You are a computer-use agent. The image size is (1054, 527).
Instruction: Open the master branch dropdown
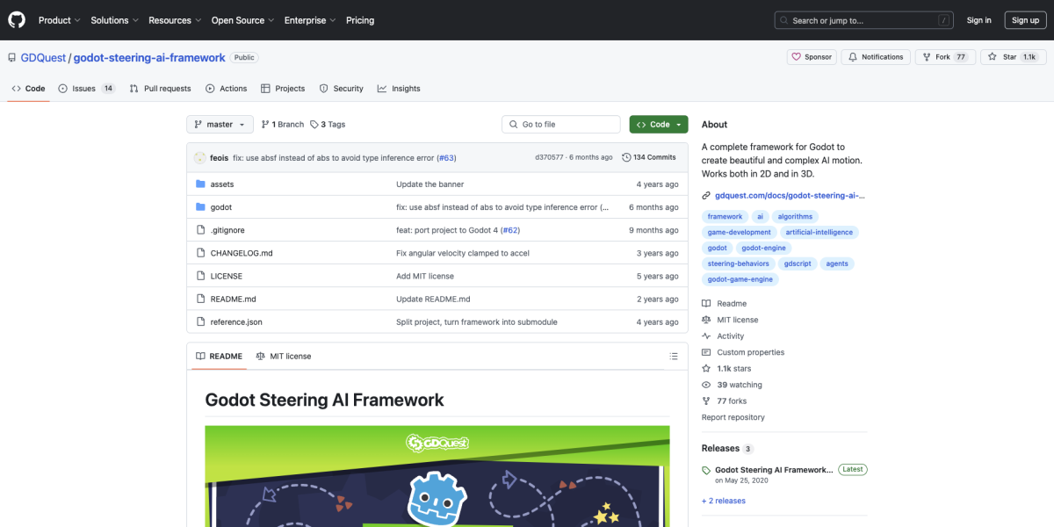[x=219, y=124]
